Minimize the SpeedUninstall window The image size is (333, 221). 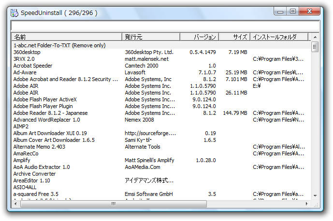tap(280, 12)
